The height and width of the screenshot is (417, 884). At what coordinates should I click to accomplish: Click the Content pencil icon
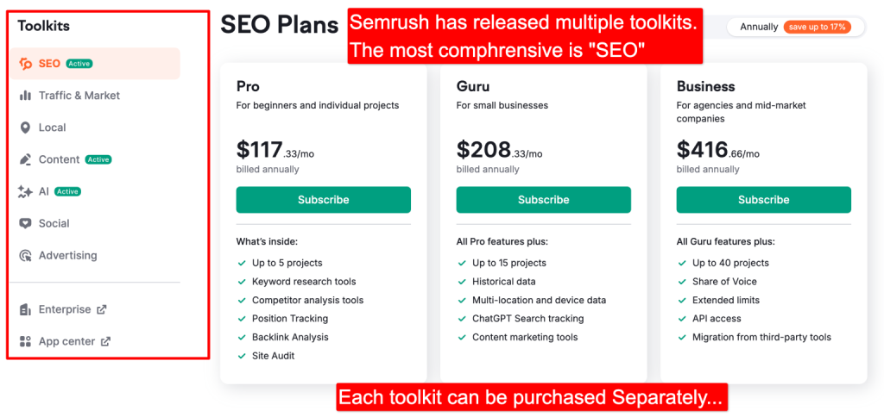26,159
